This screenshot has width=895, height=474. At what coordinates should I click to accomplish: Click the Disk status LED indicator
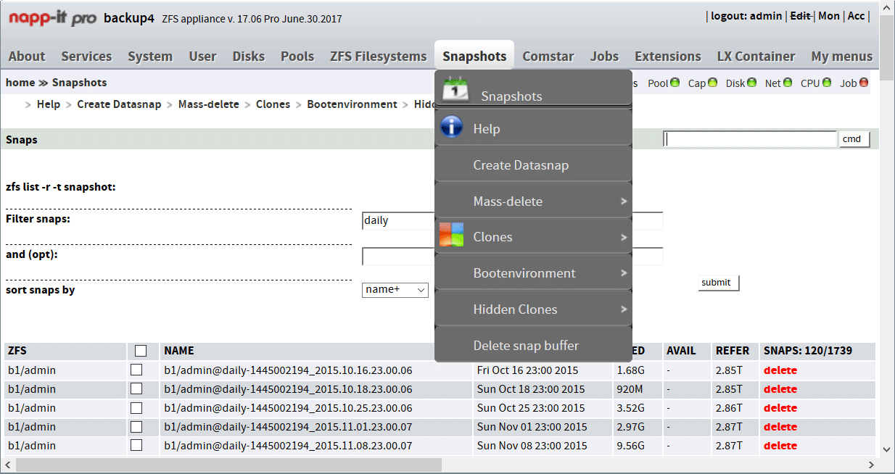coord(751,83)
